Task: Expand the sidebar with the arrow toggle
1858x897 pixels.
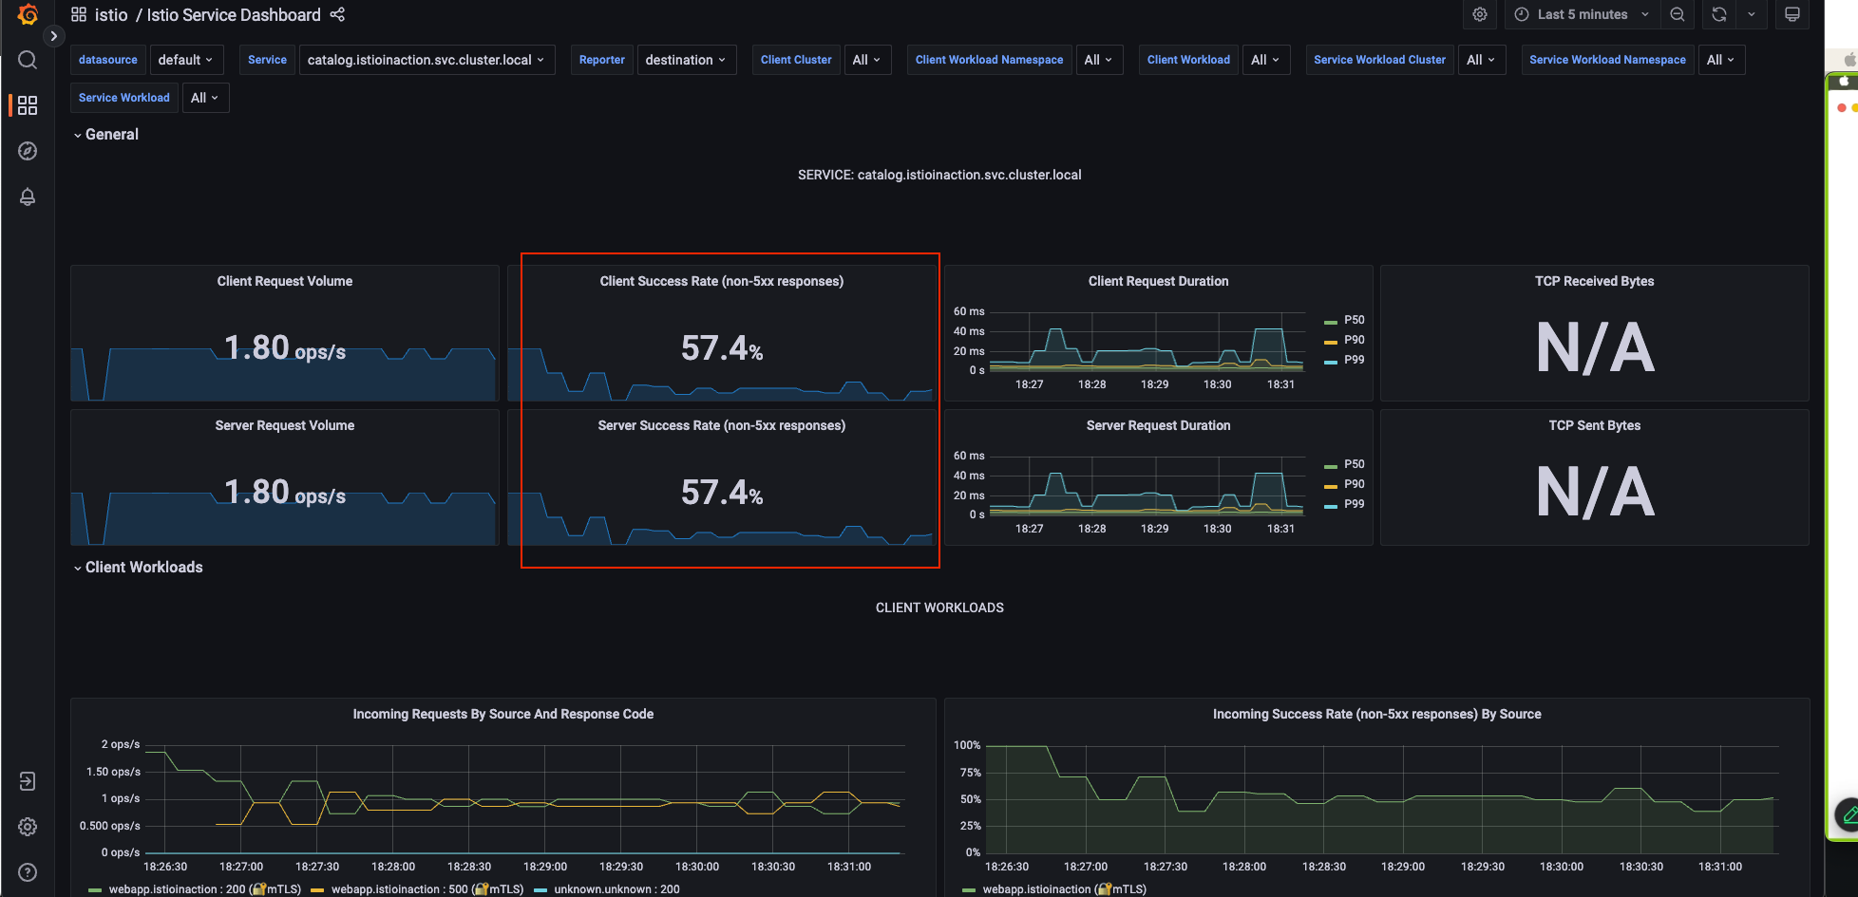Action: click(54, 36)
